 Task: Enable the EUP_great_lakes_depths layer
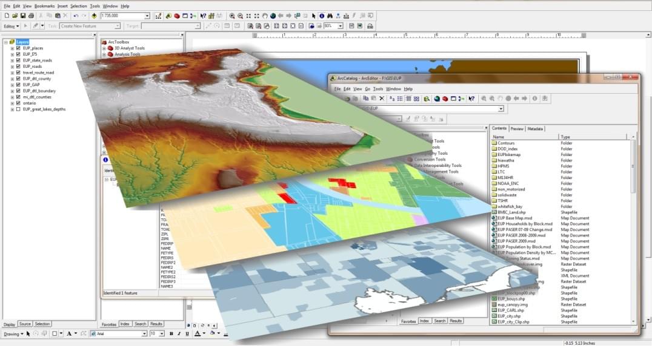pos(18,109)
